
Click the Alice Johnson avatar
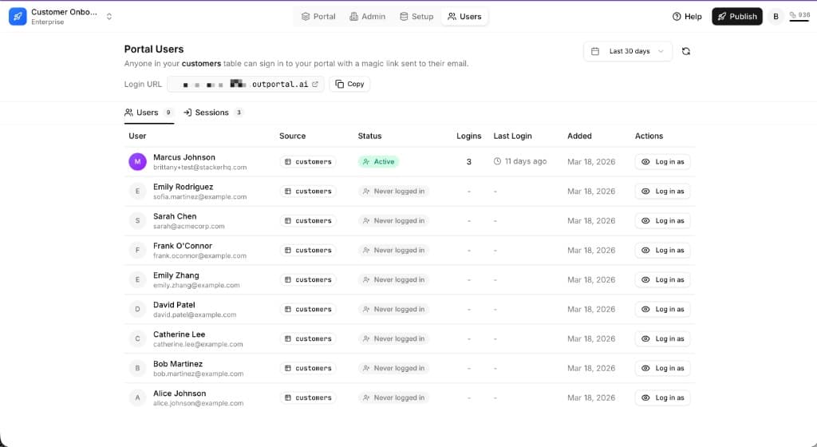point(137,398)
